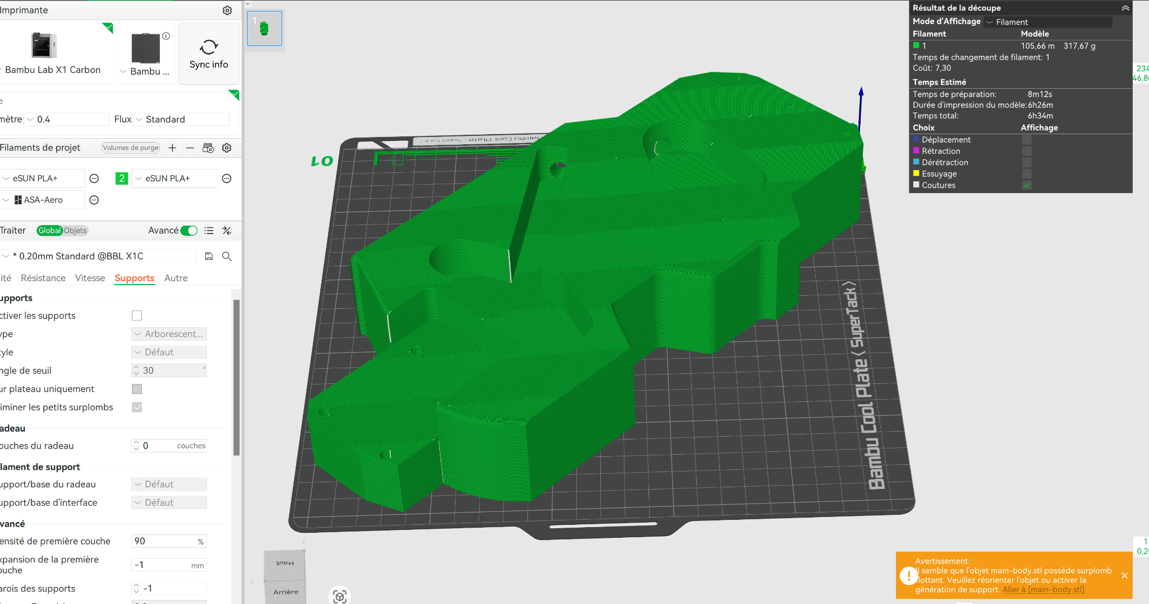Click the filament 2 green color swatch
The image size is (1149, 604).
122,179
